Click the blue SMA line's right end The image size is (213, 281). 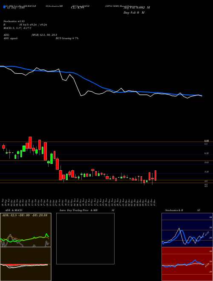(x=201, y=95)
